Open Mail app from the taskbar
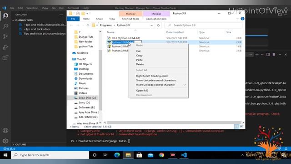The height and width of the screenshot is (164, 291). coord(151,155)
